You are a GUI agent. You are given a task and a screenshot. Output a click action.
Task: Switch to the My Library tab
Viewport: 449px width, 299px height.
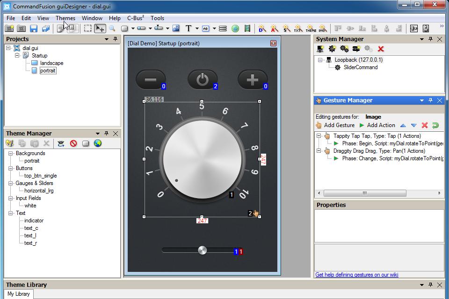point(18,294)
